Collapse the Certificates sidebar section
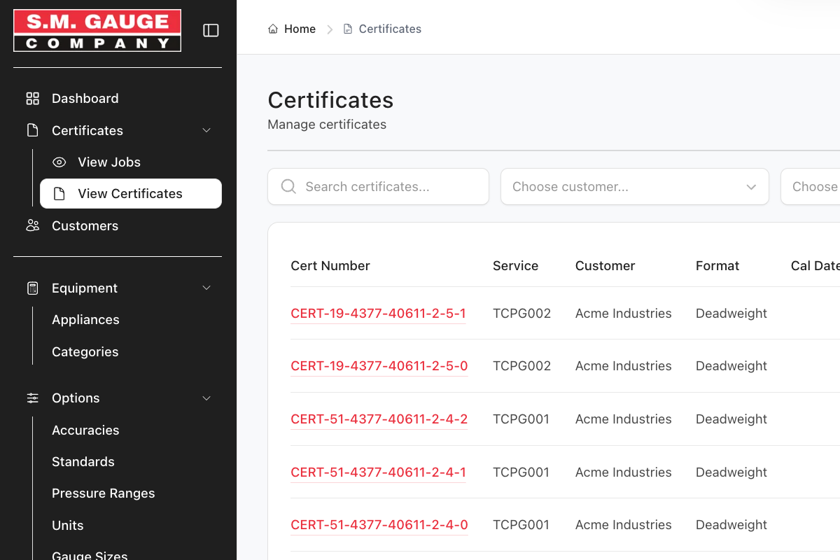The image size is (840, 560). 206,130
